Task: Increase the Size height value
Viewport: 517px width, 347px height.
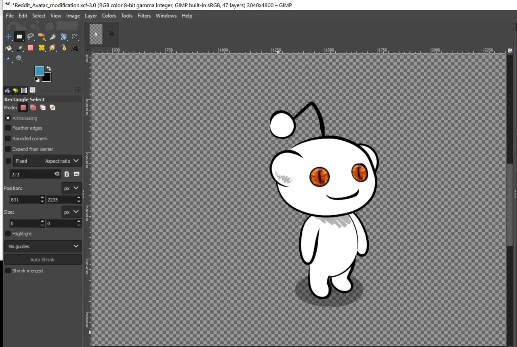Action: pos(79,222)
